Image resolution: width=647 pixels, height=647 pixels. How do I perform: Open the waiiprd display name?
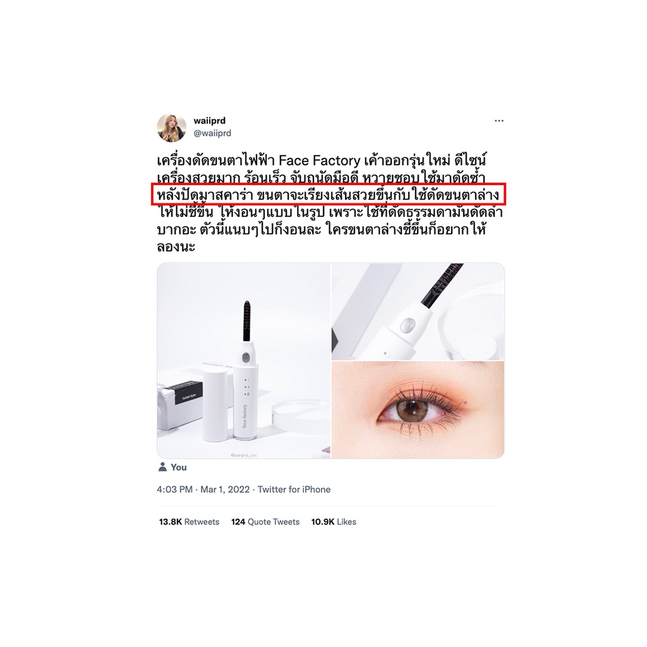coord(210,121)
